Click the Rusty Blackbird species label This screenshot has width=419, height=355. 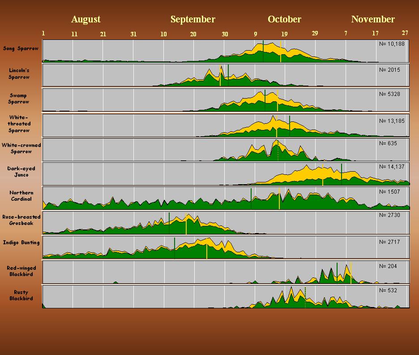pyautogui.click(x=21, y=295)
